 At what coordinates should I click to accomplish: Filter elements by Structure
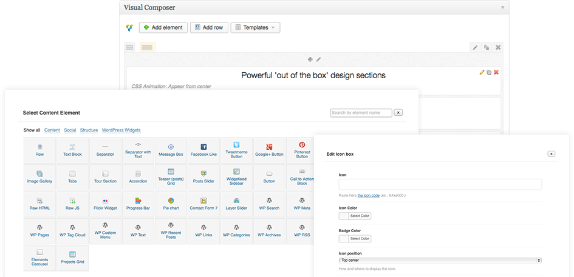pyautogui.click(x=89, y=130)
